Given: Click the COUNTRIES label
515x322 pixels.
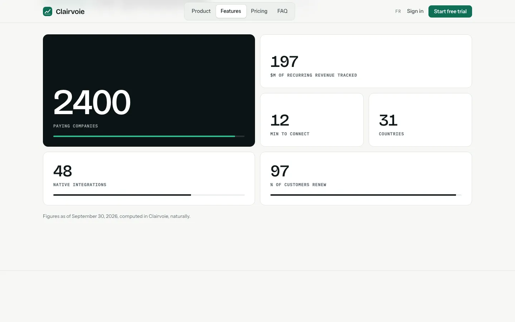Looking at the screenshot, I should (x=391, y=134).
